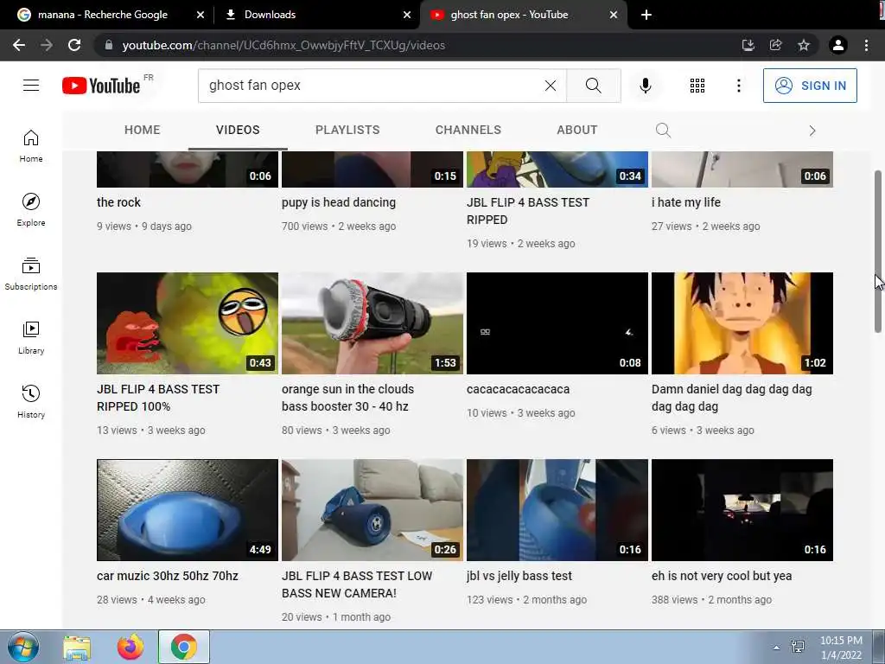885x664 pixels.
Task: Expand channel tabs with right chevron
Action: point(812,131)
